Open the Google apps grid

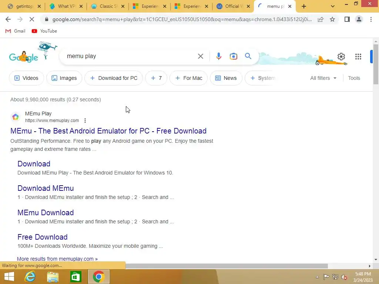point(358,57)
